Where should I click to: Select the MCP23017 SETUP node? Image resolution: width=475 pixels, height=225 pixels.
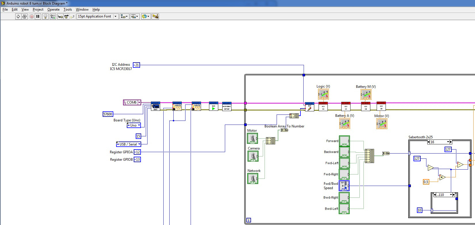pyautogui.click(x=227, y=106)
